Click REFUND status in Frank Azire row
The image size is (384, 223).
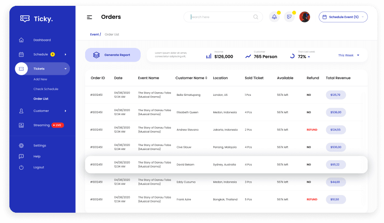(312, 200)
